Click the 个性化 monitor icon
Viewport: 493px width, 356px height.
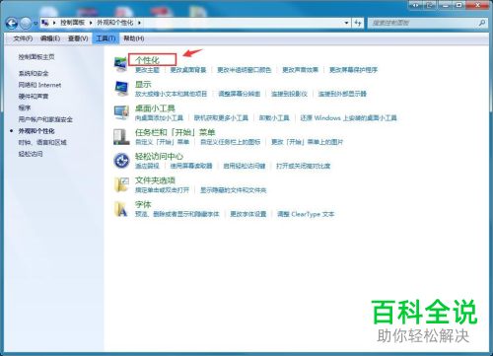click(x=120, y=64)
